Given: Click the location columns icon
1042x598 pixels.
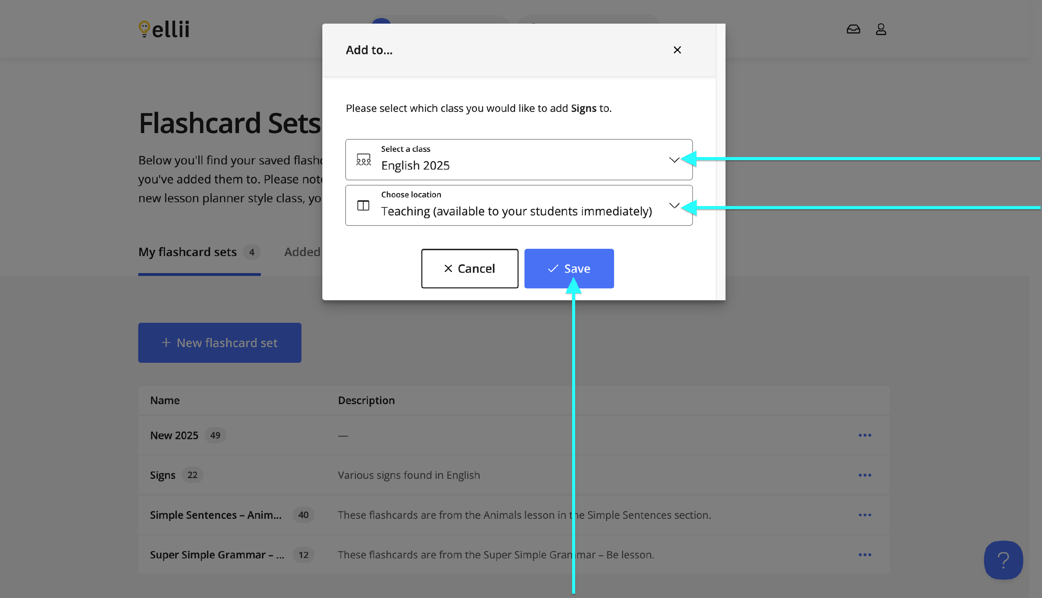Looking at the screenshot, I should click(363, 205).
